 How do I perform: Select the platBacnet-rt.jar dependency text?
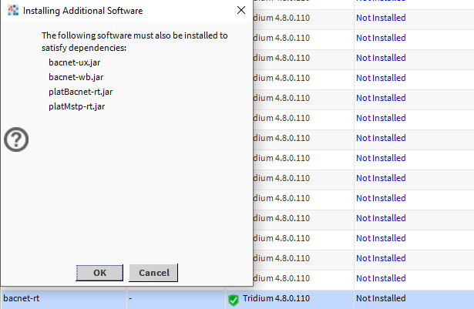80,92
